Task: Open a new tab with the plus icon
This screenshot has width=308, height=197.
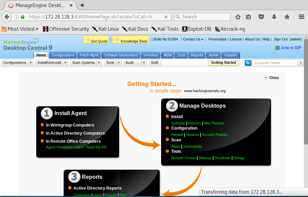Action: [82, 5]
